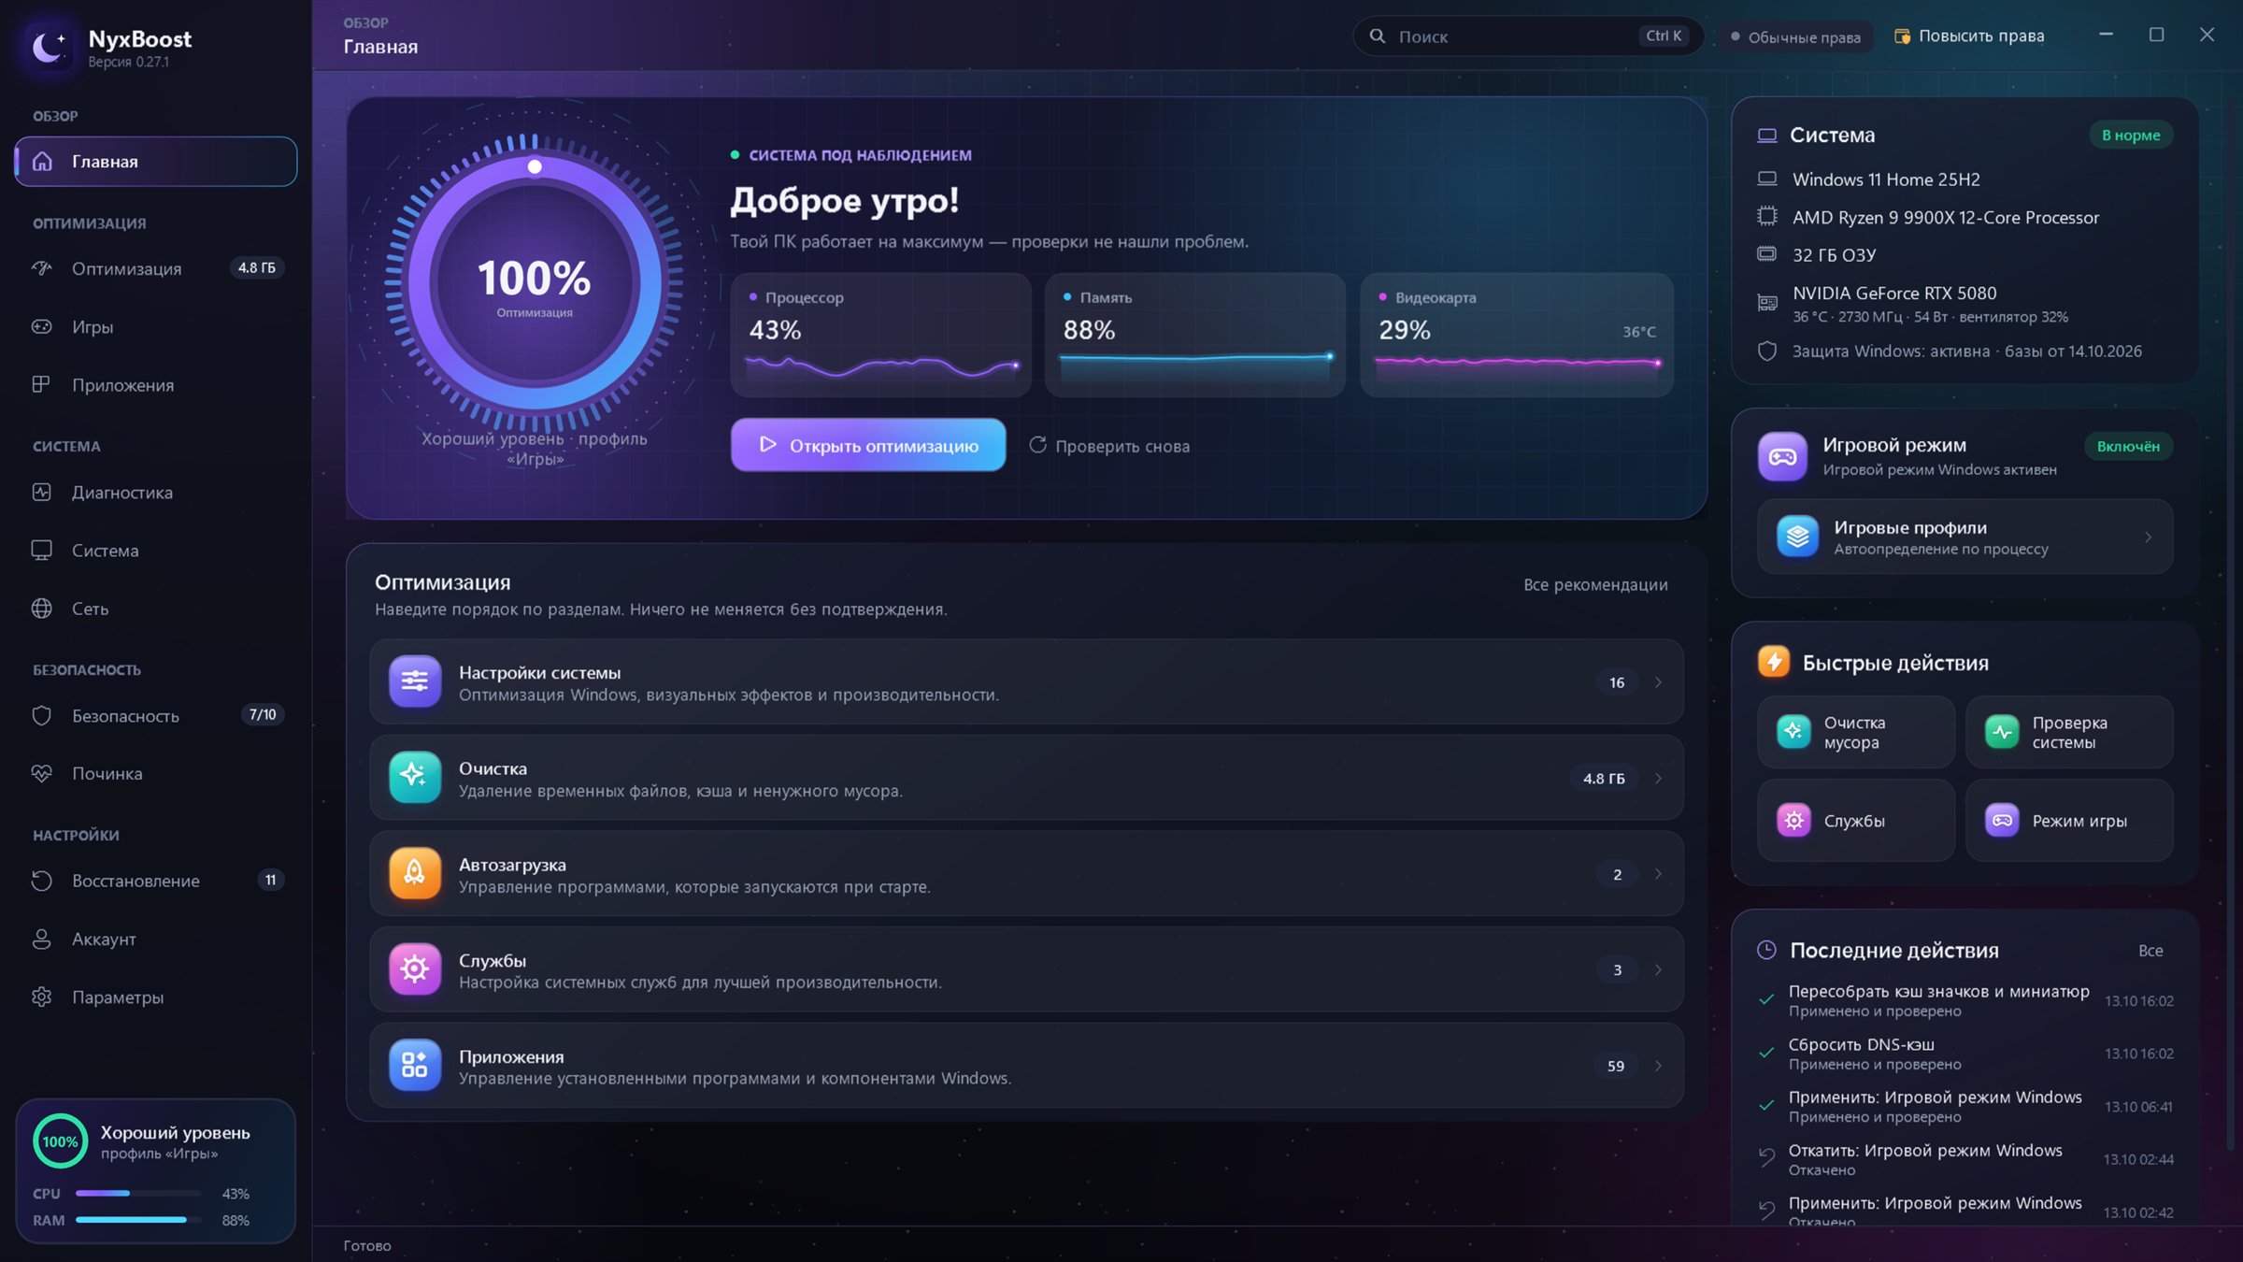Click the Защита Windows shield icon
Screen dimensions: 2243x1262
pos(1766,351)
